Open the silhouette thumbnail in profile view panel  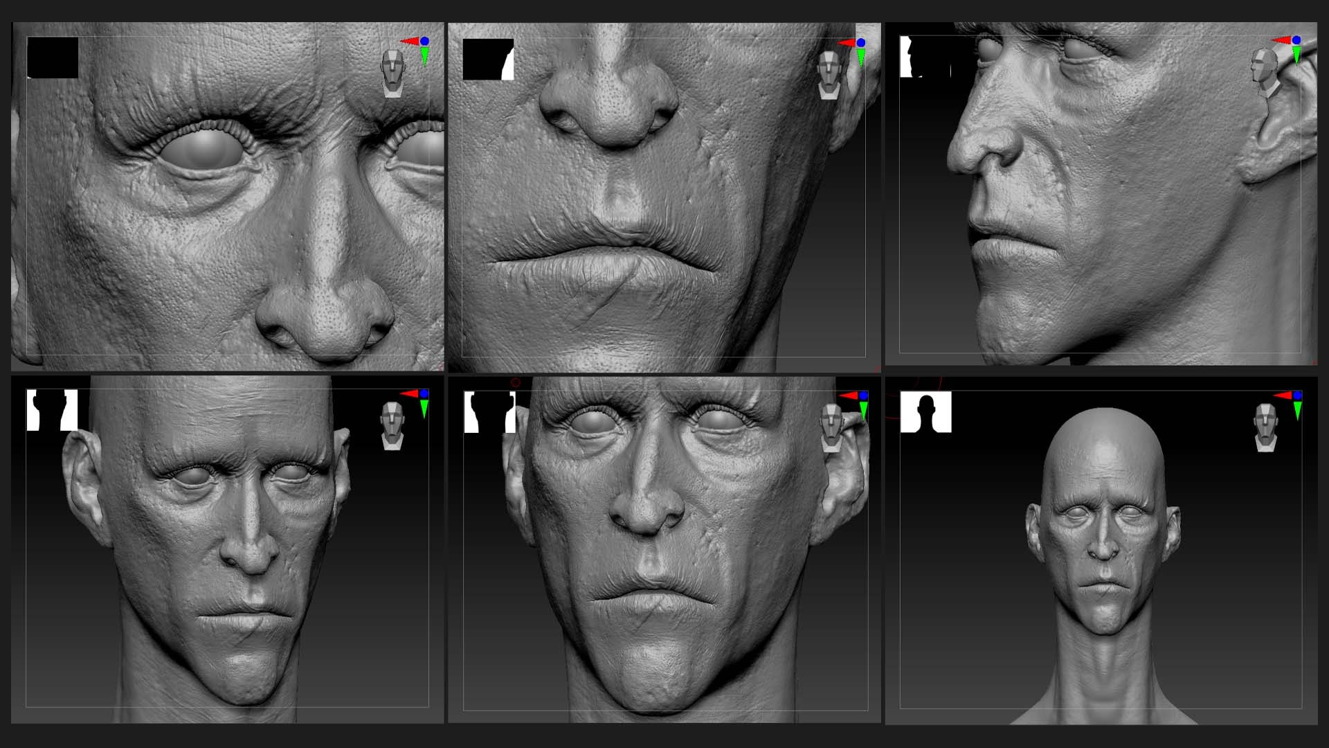click(x=925, y=57)
